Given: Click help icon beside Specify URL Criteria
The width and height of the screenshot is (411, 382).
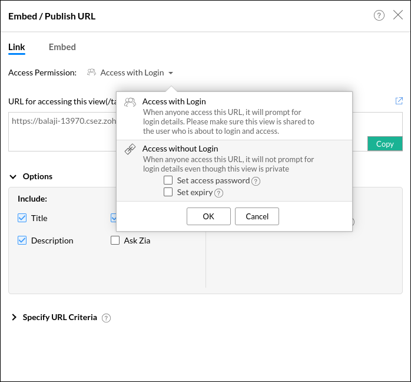Looking at the screenshot, I should [x=106, y=318].
